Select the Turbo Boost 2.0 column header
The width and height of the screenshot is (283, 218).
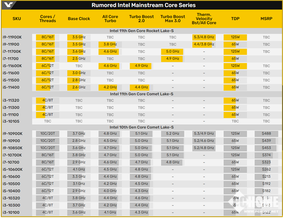pos(141,20)
